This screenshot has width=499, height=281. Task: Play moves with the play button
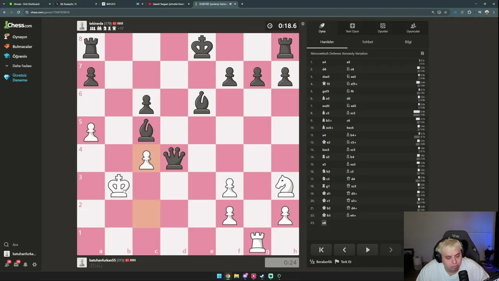coord(368,250)
